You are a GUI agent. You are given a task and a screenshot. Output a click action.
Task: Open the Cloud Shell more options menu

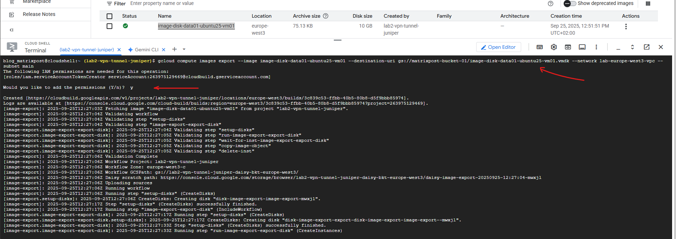(596, 47)
